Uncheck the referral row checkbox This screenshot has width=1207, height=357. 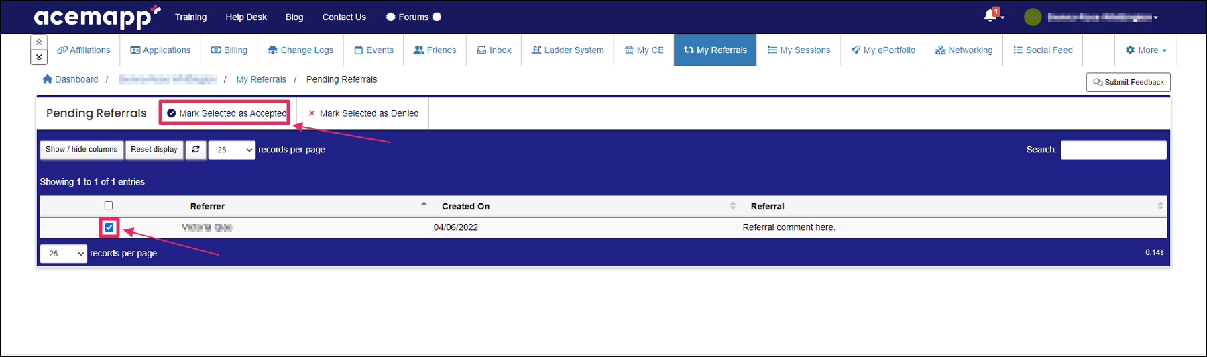pos(109,227)
